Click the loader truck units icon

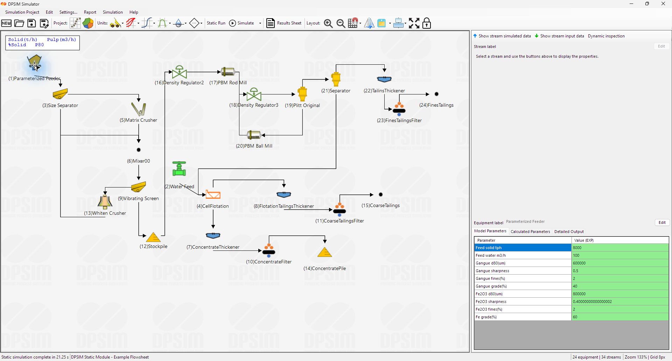pos(115,23)
